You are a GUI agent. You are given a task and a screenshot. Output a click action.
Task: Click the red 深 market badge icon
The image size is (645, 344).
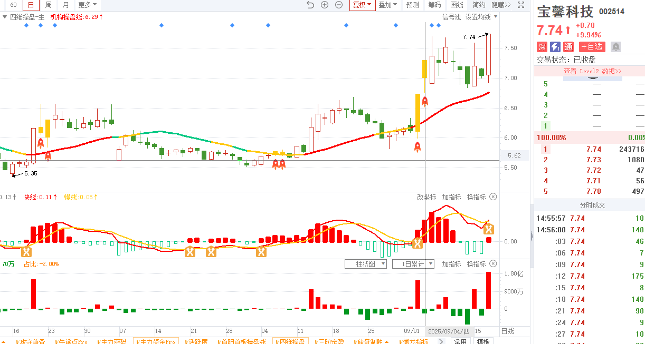coord(542,47)
